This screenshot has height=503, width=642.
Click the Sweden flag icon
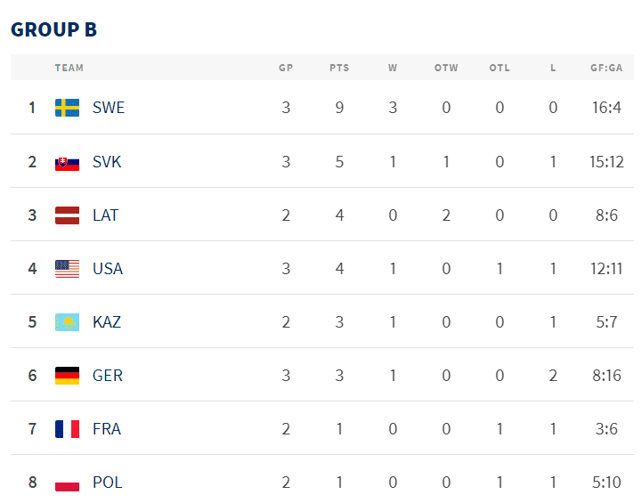pos(67,108)
